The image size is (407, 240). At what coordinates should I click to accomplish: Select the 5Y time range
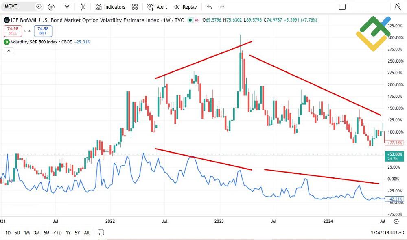[77, 233]
